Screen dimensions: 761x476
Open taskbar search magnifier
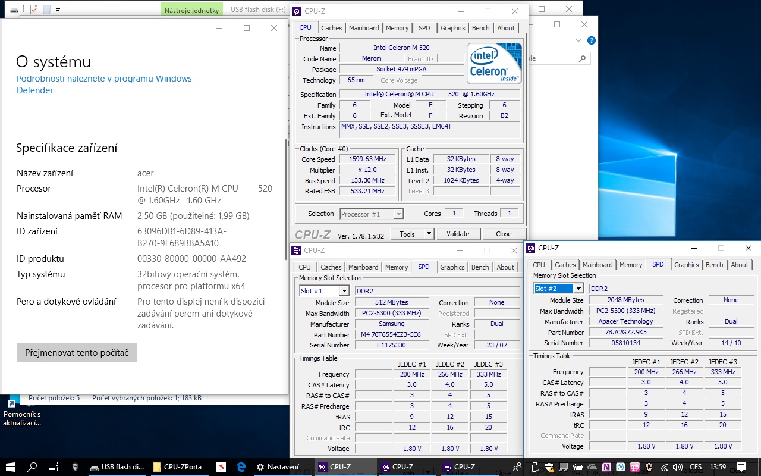33,467
